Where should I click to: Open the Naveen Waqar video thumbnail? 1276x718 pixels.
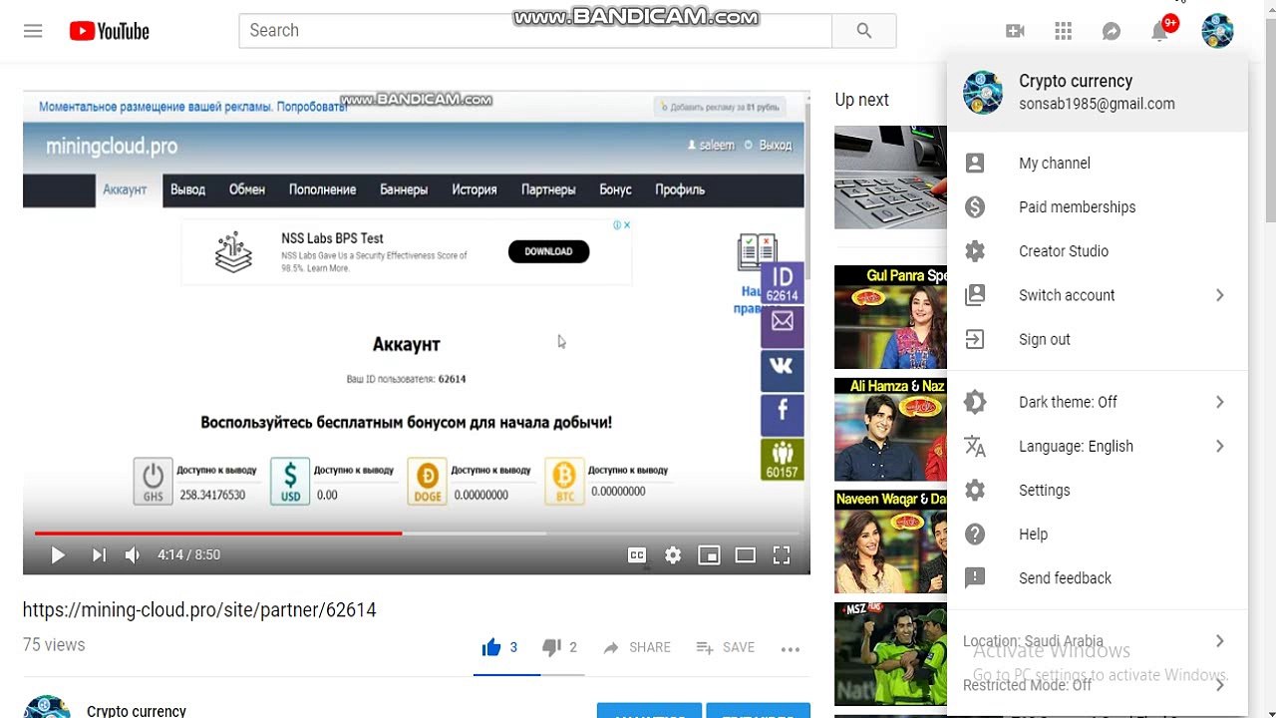coord(890,541)
